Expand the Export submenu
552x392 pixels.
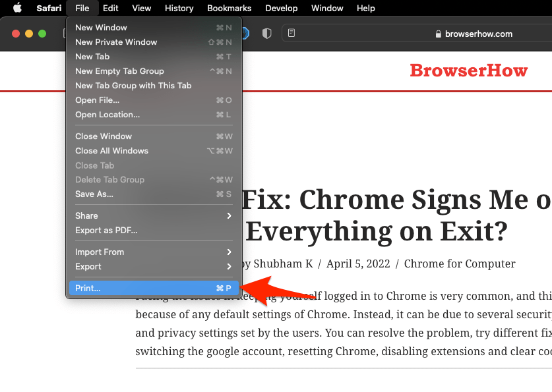154,266
